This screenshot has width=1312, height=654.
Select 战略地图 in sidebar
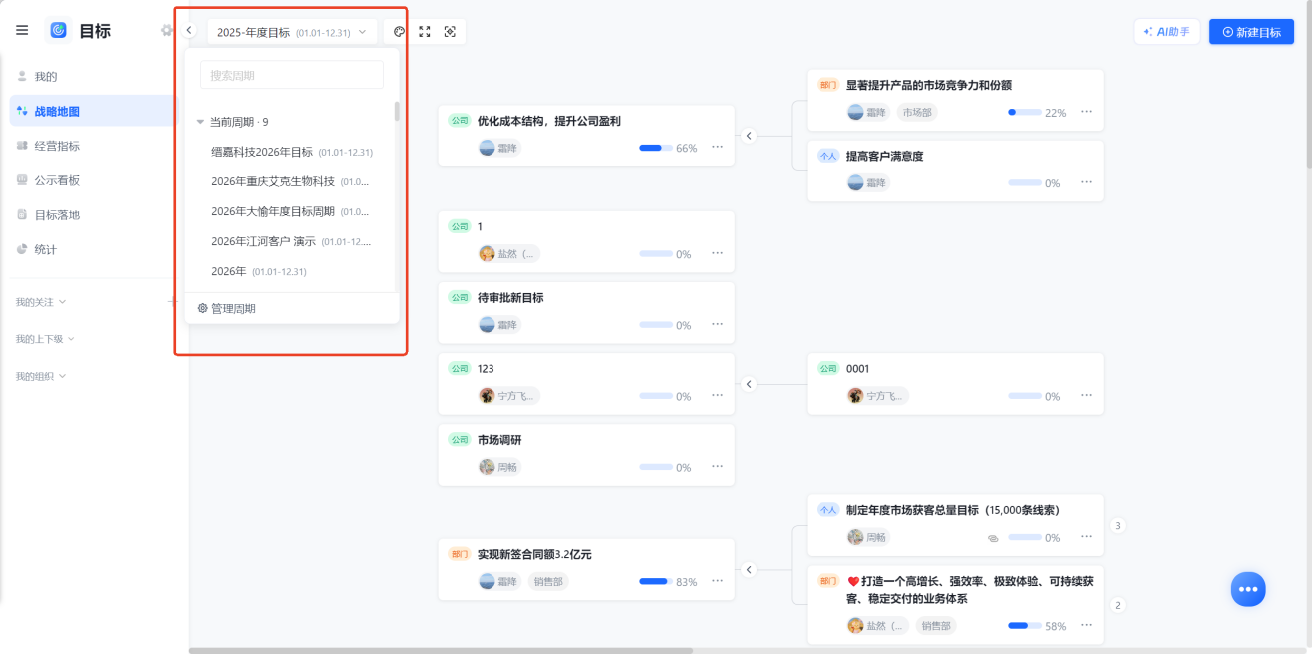[93, 111]
